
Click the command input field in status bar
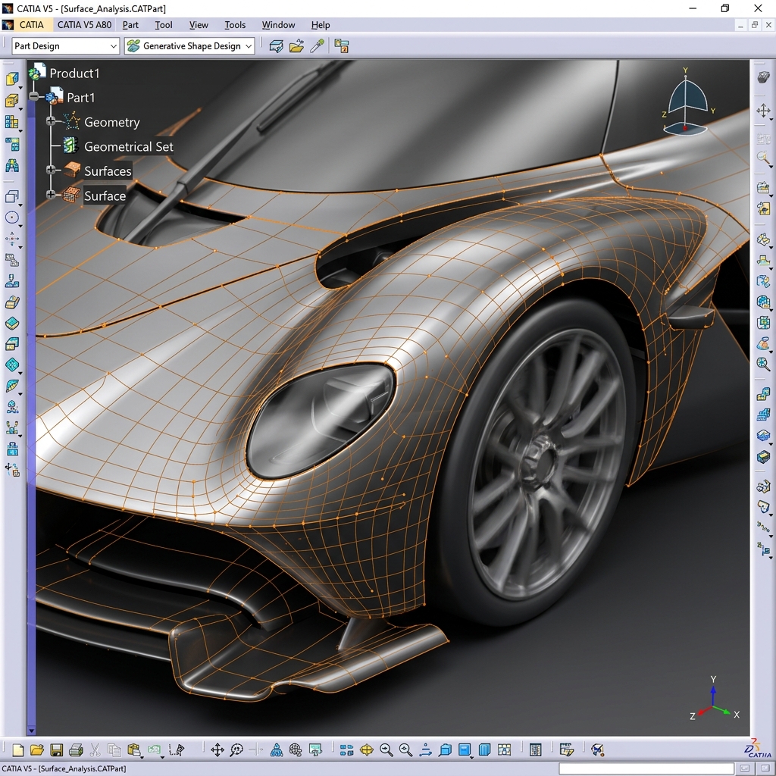647,768
